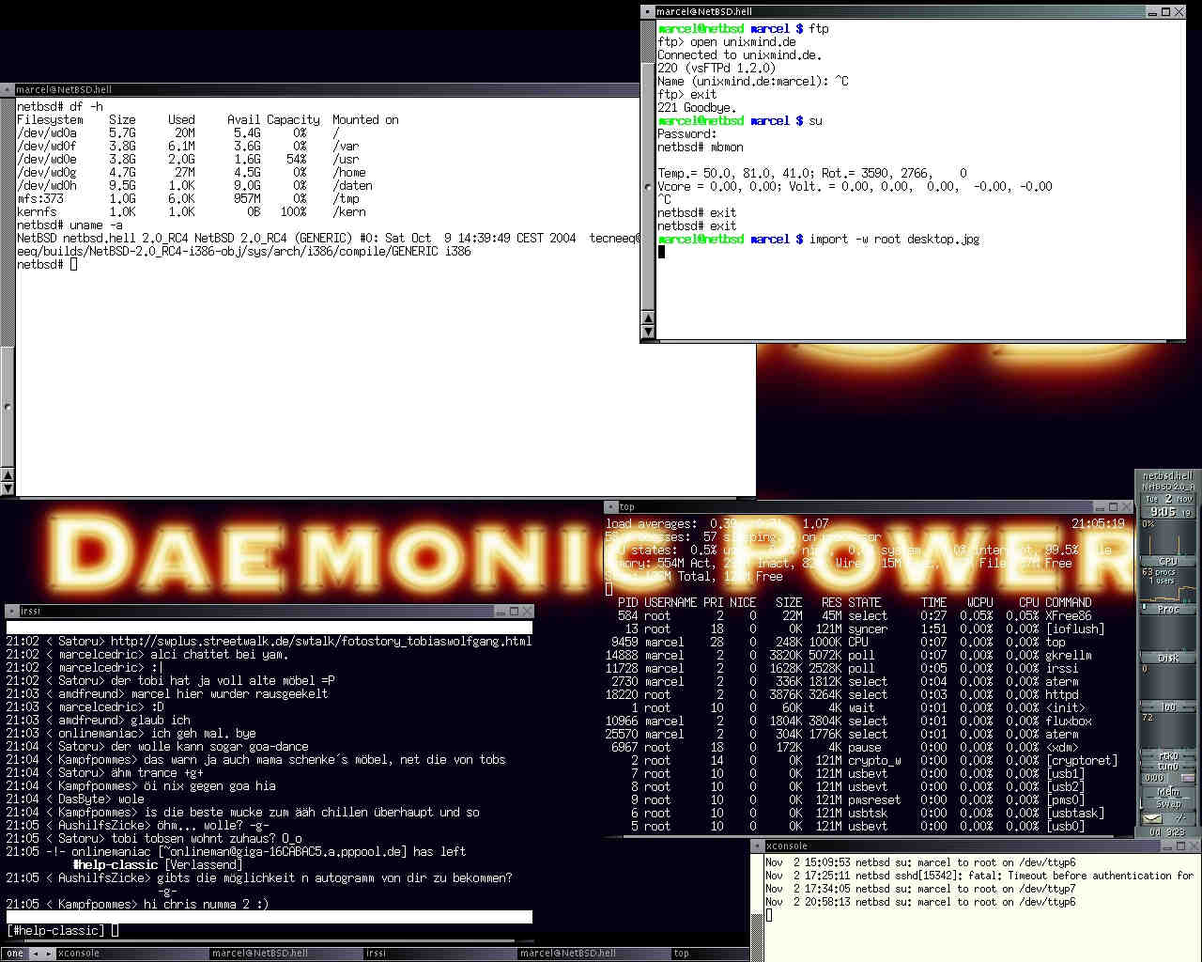Viewport: 1202px width, 962px height.
Task: Maximize the irssi window
Action: (x=514, y=611)
